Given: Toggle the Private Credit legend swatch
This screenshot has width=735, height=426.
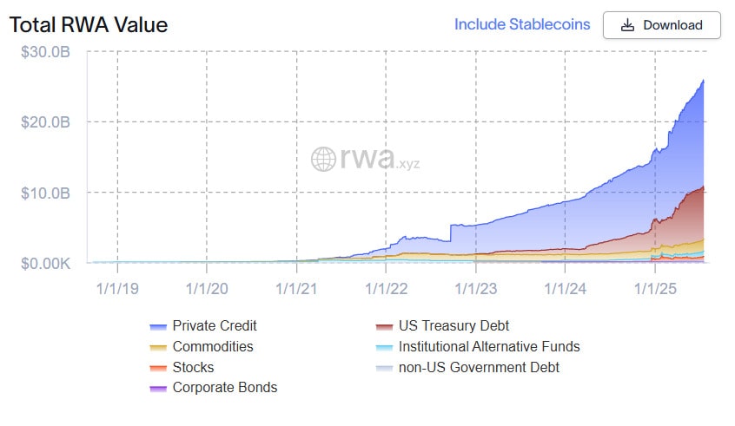Looking at the screenshot, I should pyautogui.click(x=157, y=326).
